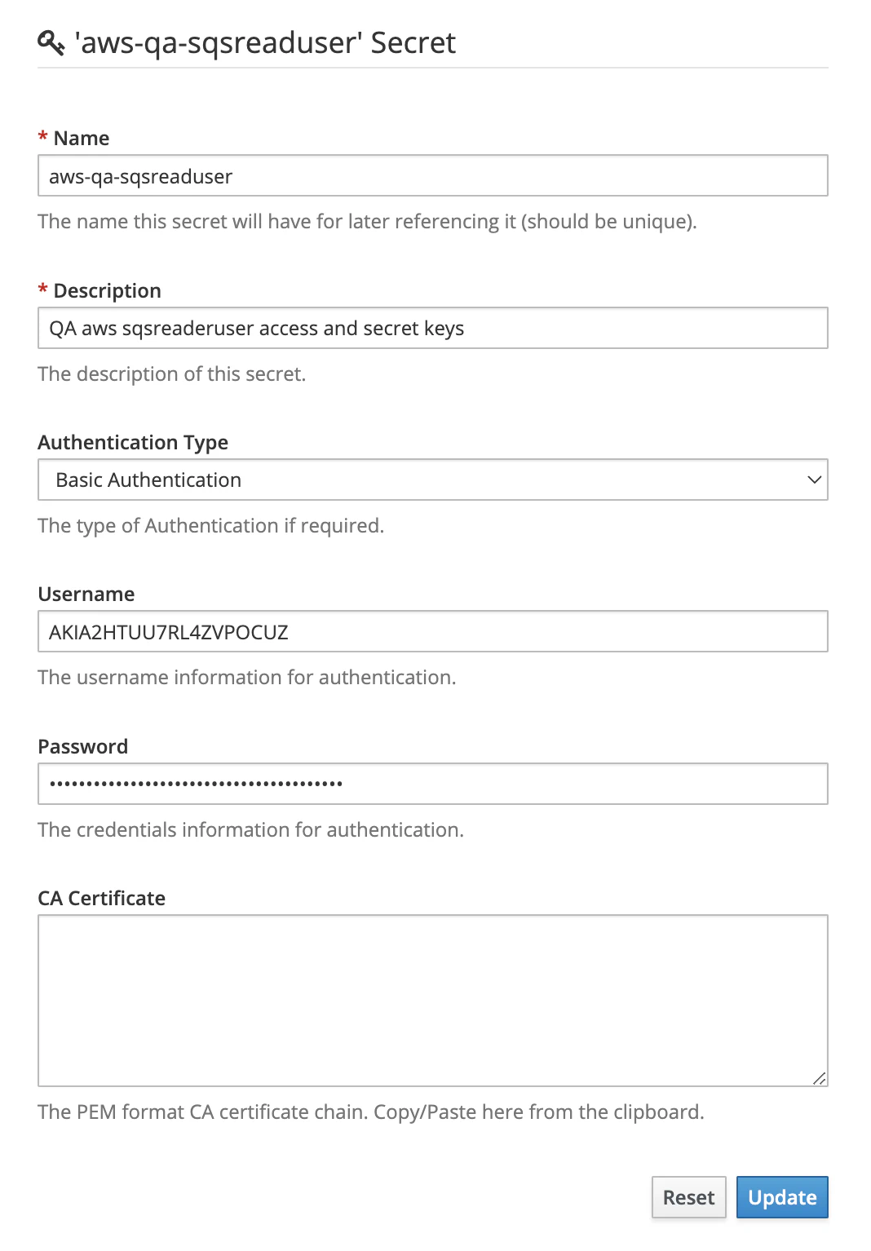Click the Name field label
Image resolution: width=871 pixels, height=1251 pixels.
click(81, 138)
